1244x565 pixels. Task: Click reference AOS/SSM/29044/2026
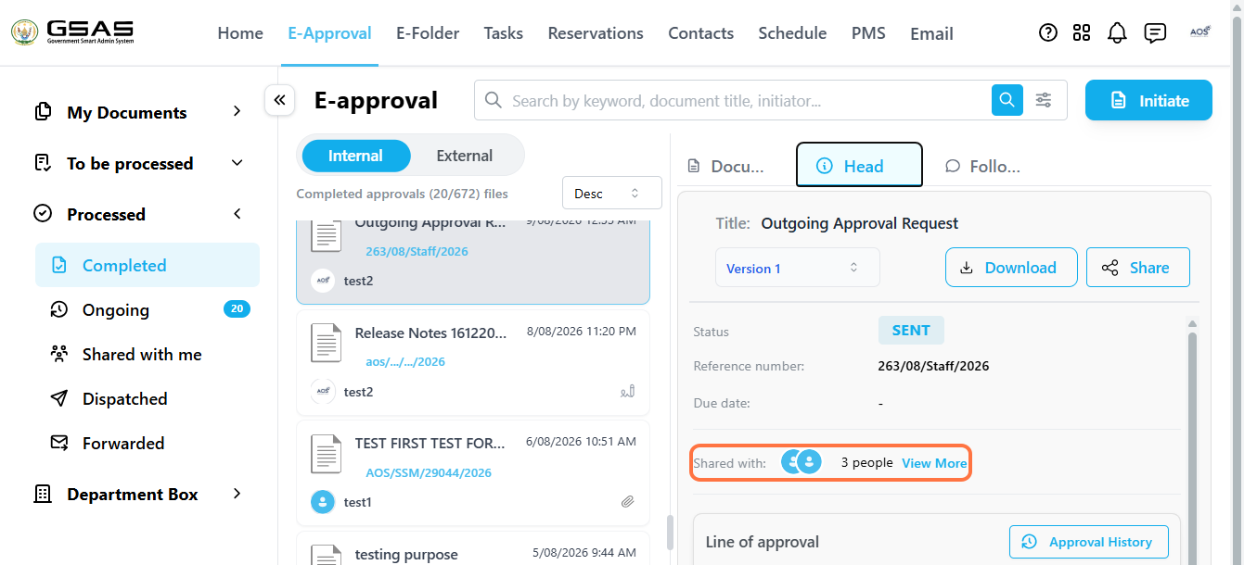click(429, 472)
